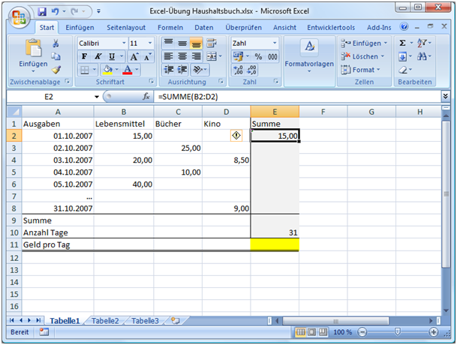Switch to the Tabelle2 sheet
457x345 pixels.
click(x=105, y=321)
